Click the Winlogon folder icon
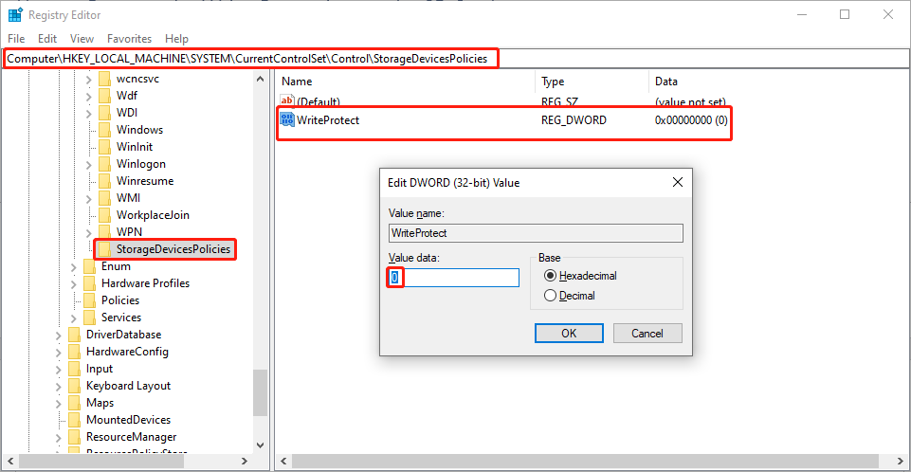911x472 pixels. click(104, 164)
